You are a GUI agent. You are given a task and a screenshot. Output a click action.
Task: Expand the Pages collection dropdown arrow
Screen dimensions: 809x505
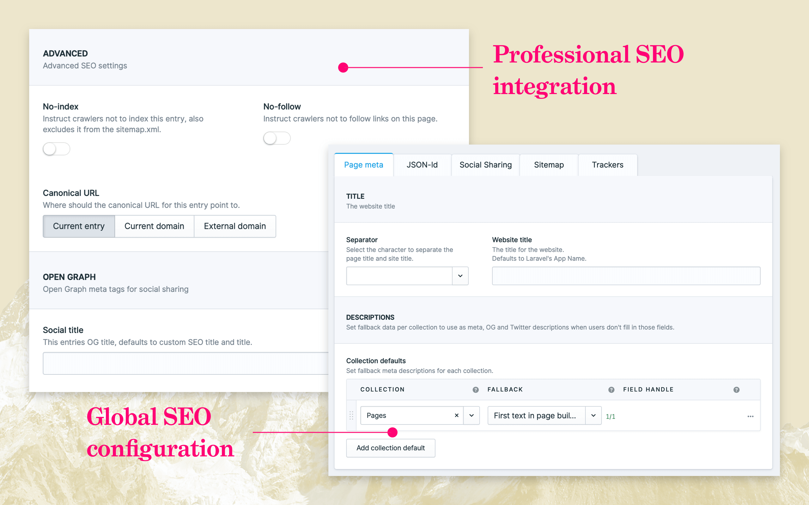coord(471,415)
